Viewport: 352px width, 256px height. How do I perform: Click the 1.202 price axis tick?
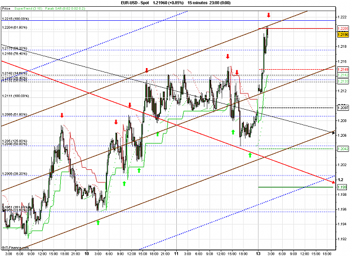point(342,165)
